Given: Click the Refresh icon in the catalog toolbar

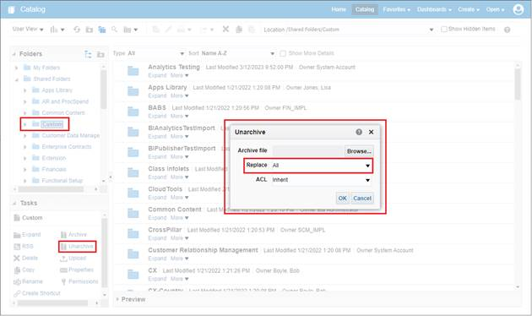Looking at the screenshot, I should click(x=77, y=30).
